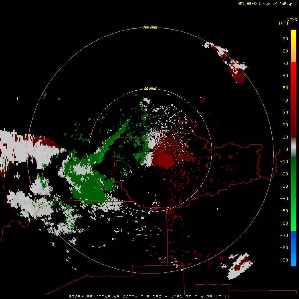The image size is (299, 299).
Task: Click the 70 value on the velocity scale
Action: (285, 63)
